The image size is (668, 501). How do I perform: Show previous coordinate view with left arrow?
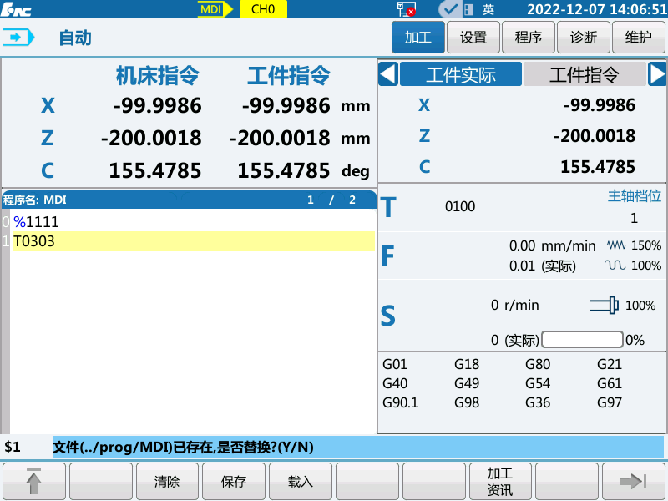[x=388, y=74]
